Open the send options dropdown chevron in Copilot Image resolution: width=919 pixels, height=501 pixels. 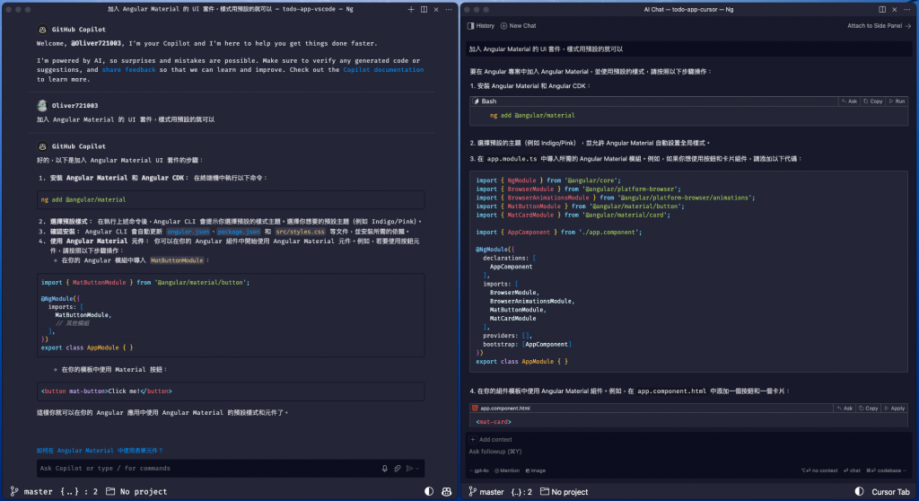(417, 468)
